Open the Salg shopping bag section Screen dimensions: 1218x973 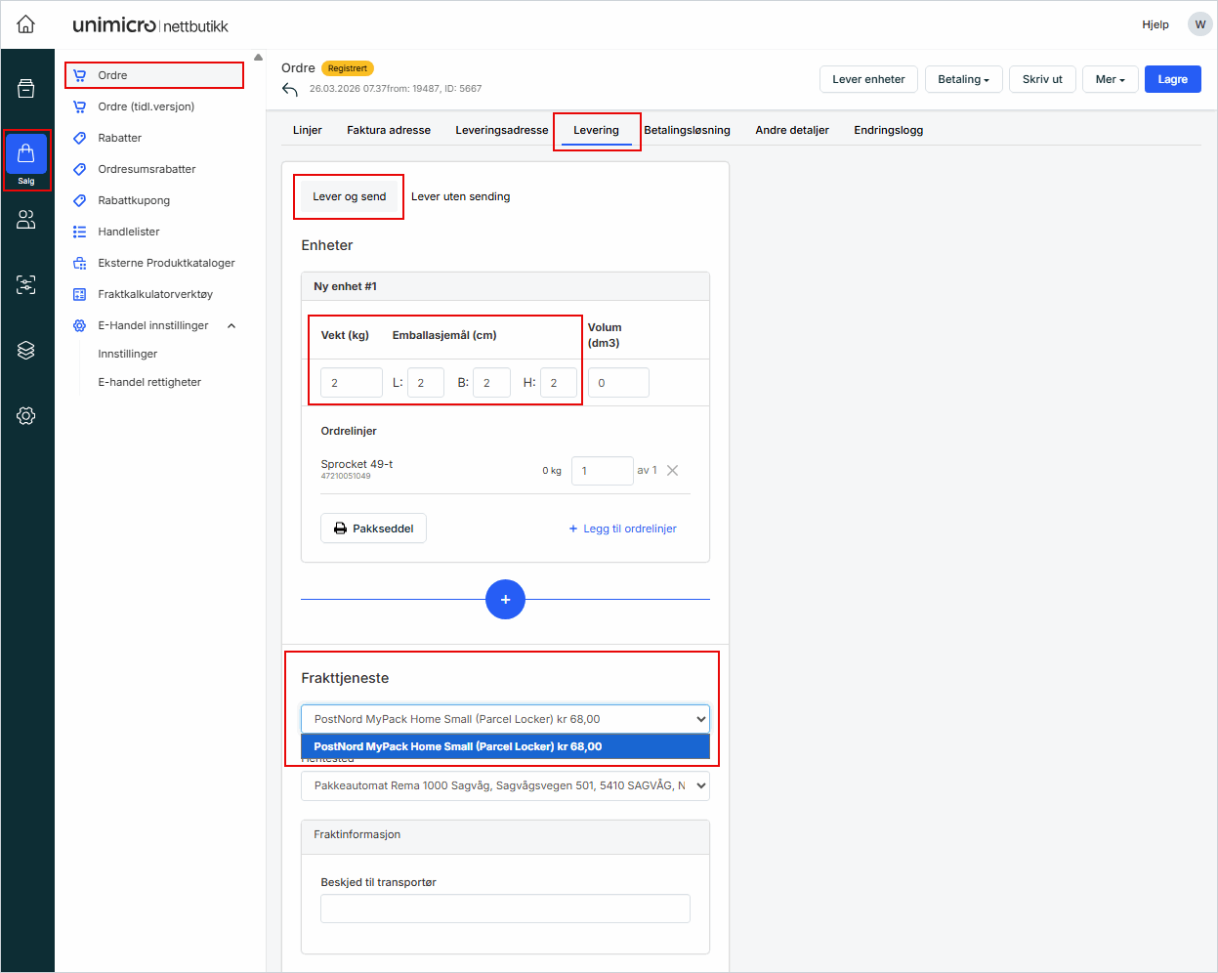pyautogui.click(x=26, y=158)
